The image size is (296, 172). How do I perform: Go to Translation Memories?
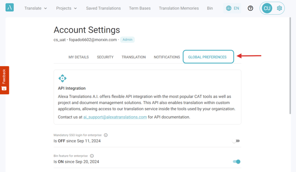point(179,8)
